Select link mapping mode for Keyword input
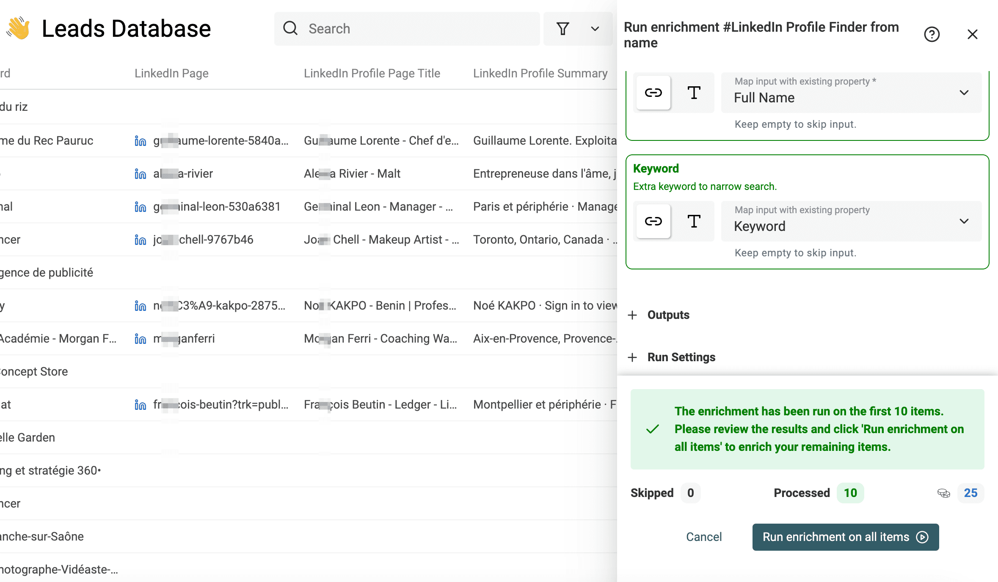 (653, 221)
